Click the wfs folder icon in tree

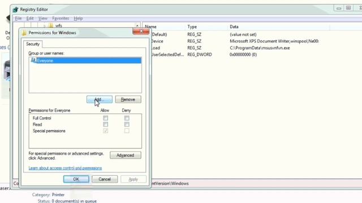click(x=51, y=25)
